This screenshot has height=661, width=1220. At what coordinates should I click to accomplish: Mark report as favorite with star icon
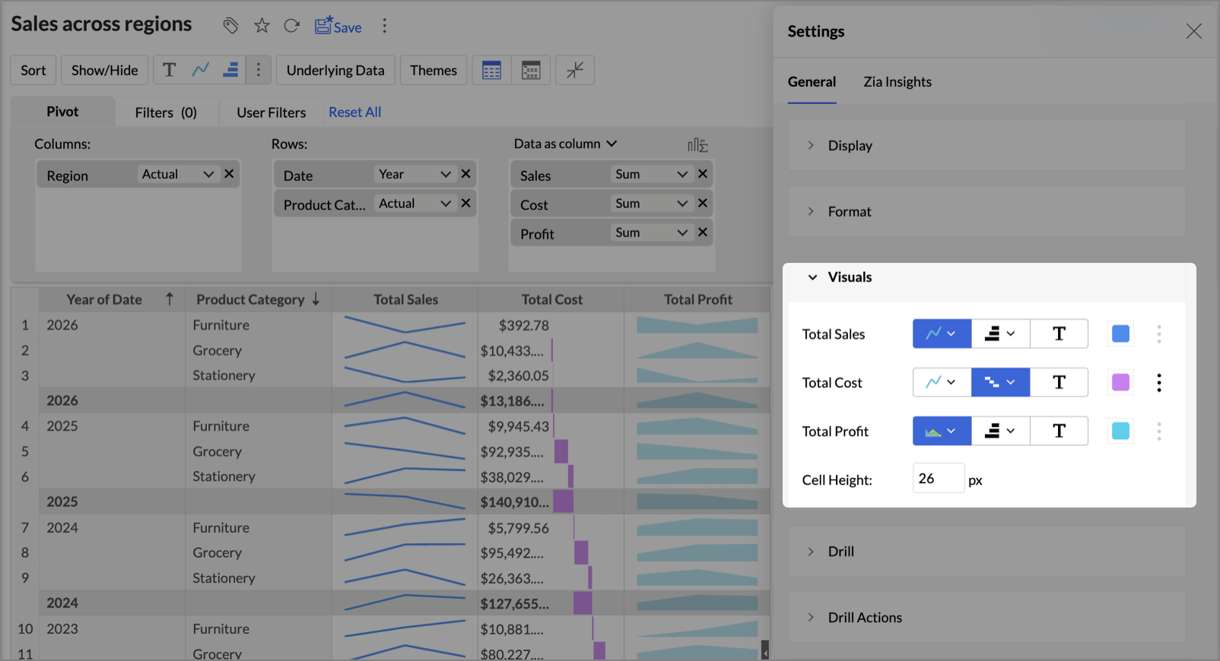[x=262, y=27]
